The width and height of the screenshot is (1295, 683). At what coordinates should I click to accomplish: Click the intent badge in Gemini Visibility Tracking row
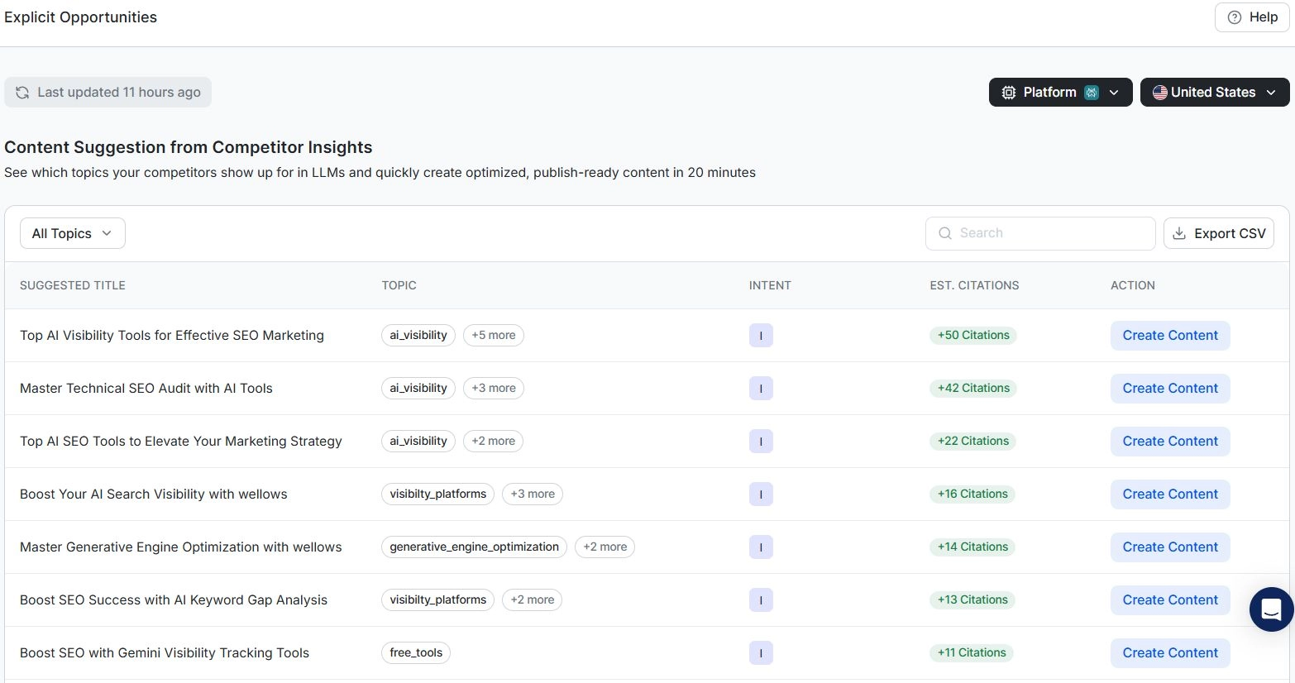[x=760, y=653]
